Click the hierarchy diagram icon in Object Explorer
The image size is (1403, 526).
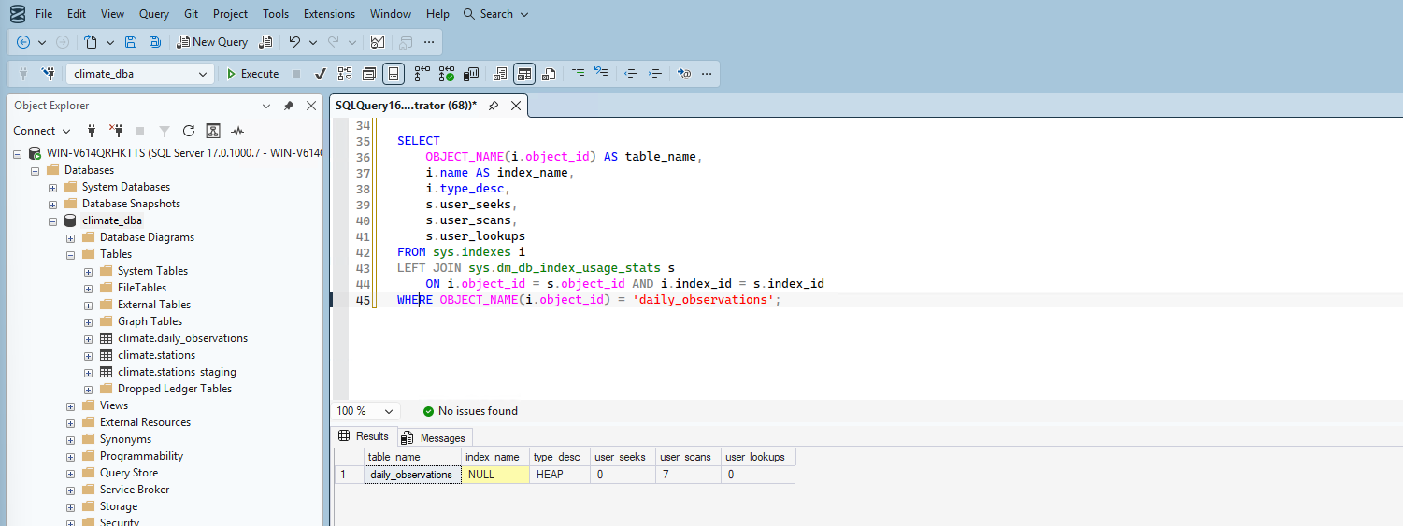[x=213, y=131]
